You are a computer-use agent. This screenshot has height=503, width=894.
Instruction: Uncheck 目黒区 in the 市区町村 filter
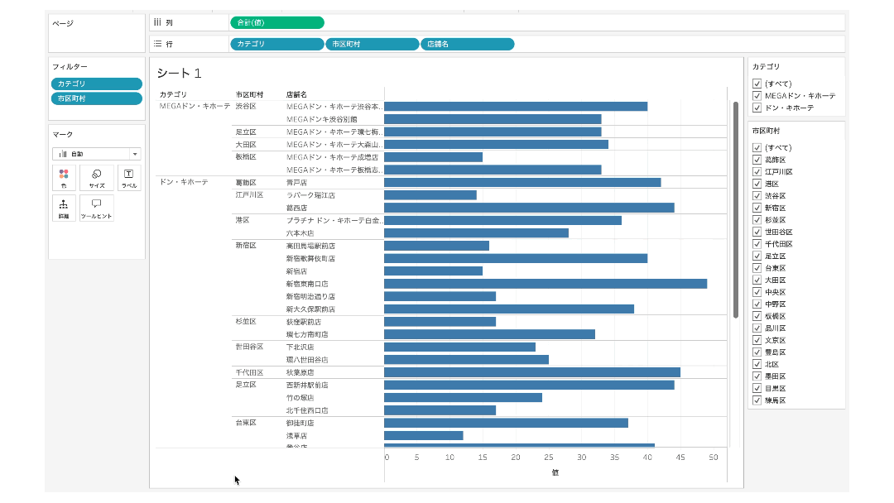pyautogui.click(x=757, y=388)
